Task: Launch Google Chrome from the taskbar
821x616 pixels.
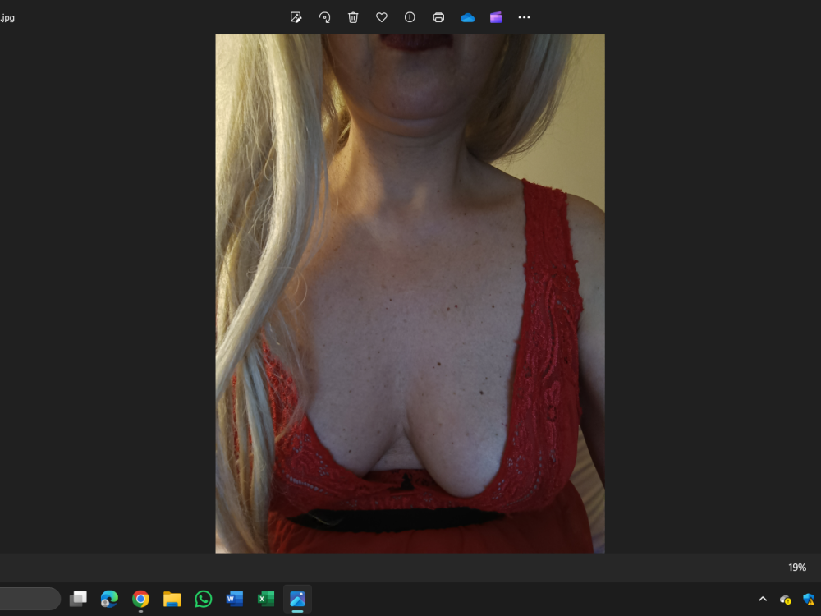Action: tap(140, 599)
